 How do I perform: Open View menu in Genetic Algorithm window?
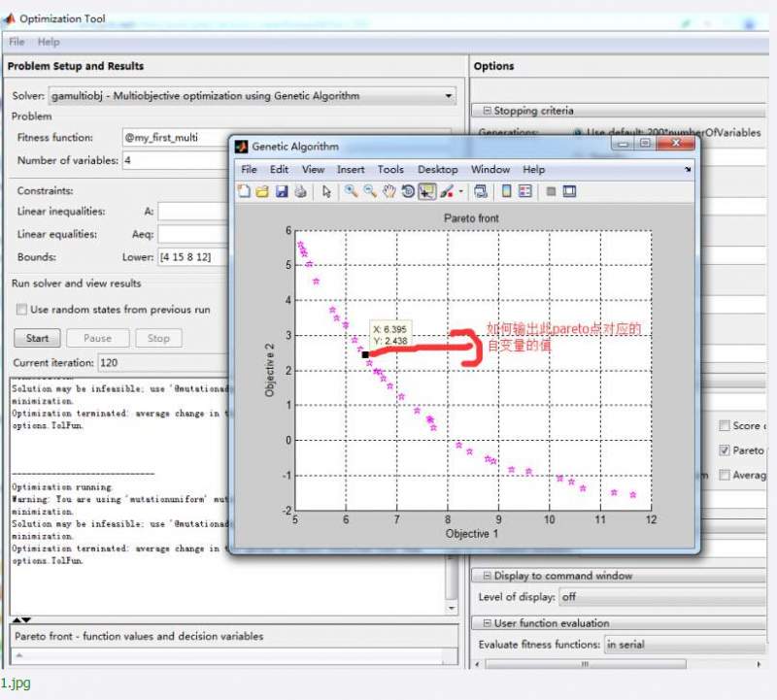coord(313,170)
